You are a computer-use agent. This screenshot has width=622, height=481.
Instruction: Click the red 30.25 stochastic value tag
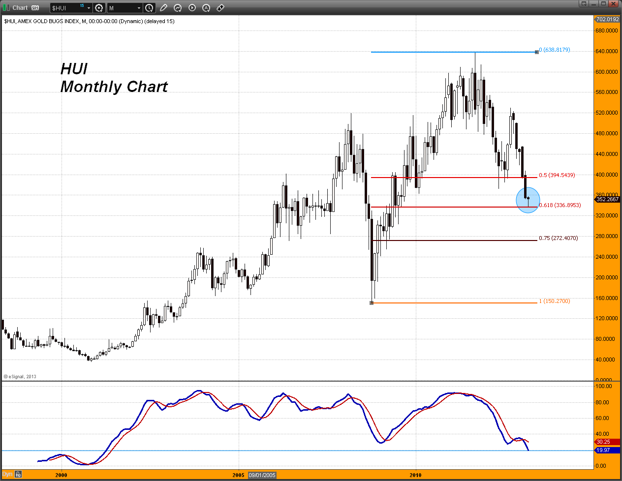[x=607, y=442]
